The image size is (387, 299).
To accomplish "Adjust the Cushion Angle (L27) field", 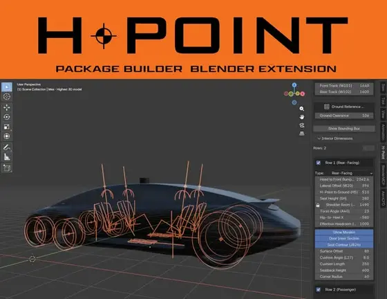I will pyautogui.click(x=344, y=257).
